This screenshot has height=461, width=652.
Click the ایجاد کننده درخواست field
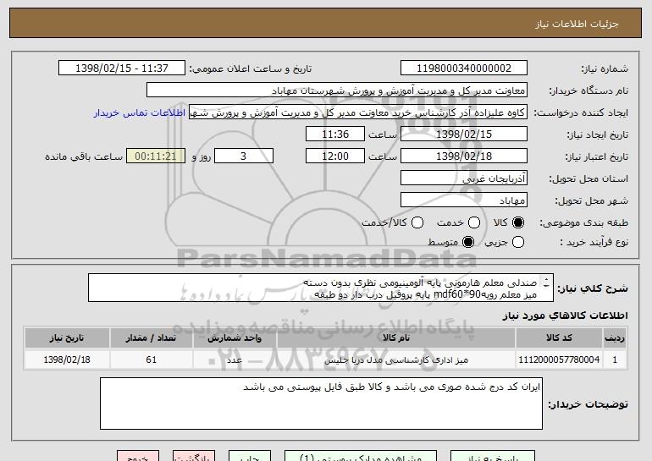click(358, 113)
